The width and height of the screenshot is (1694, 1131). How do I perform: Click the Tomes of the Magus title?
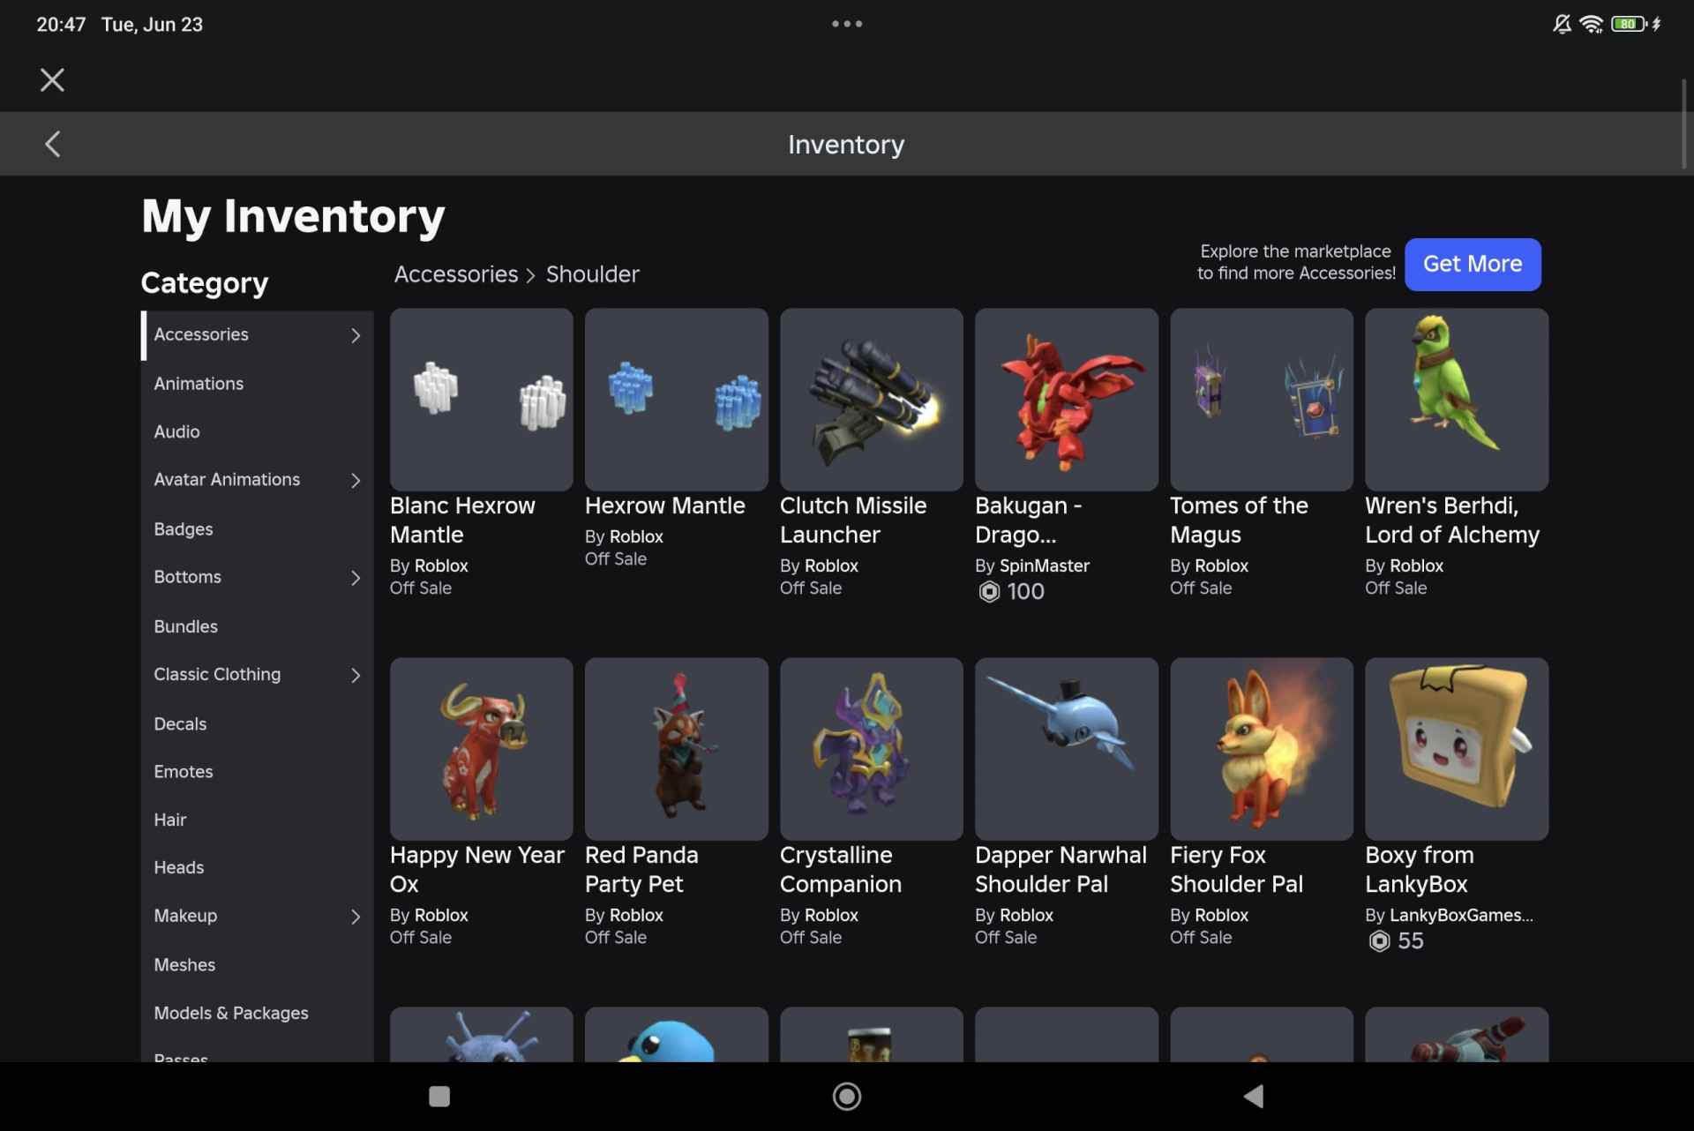1239,521
